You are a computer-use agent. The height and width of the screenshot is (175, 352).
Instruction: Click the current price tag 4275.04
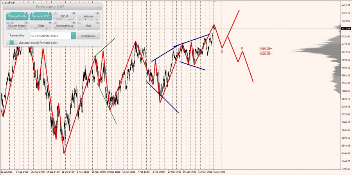[x=346, y=28]
